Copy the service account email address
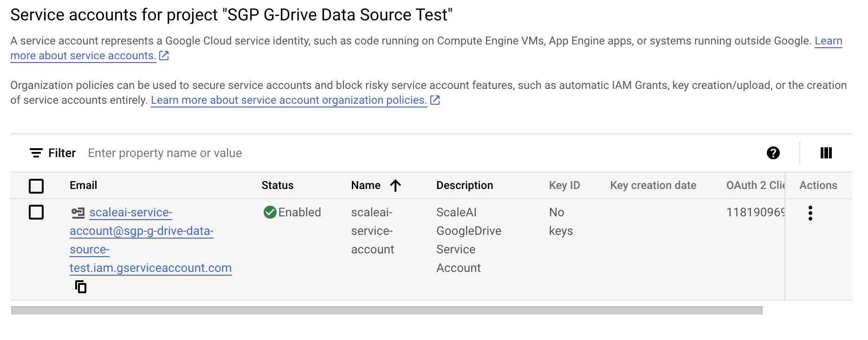 point(81,287)
